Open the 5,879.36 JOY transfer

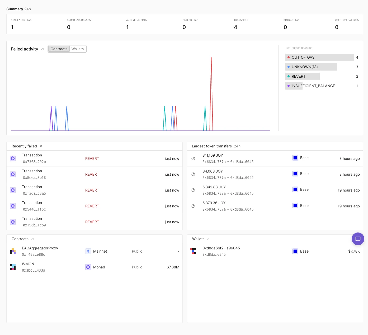tap(275, 206)
